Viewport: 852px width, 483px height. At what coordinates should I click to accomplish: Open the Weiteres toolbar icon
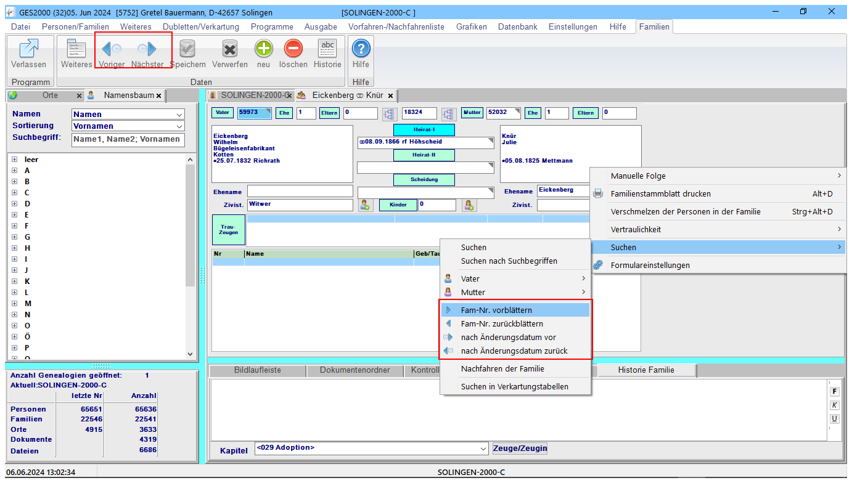76,49
